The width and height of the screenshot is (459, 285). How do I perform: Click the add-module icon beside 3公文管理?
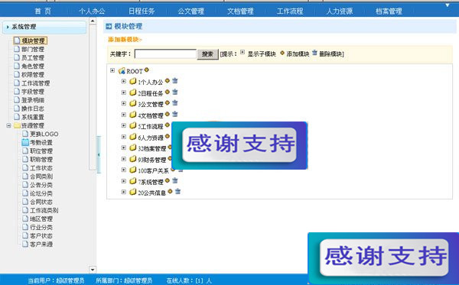point(167,103)
